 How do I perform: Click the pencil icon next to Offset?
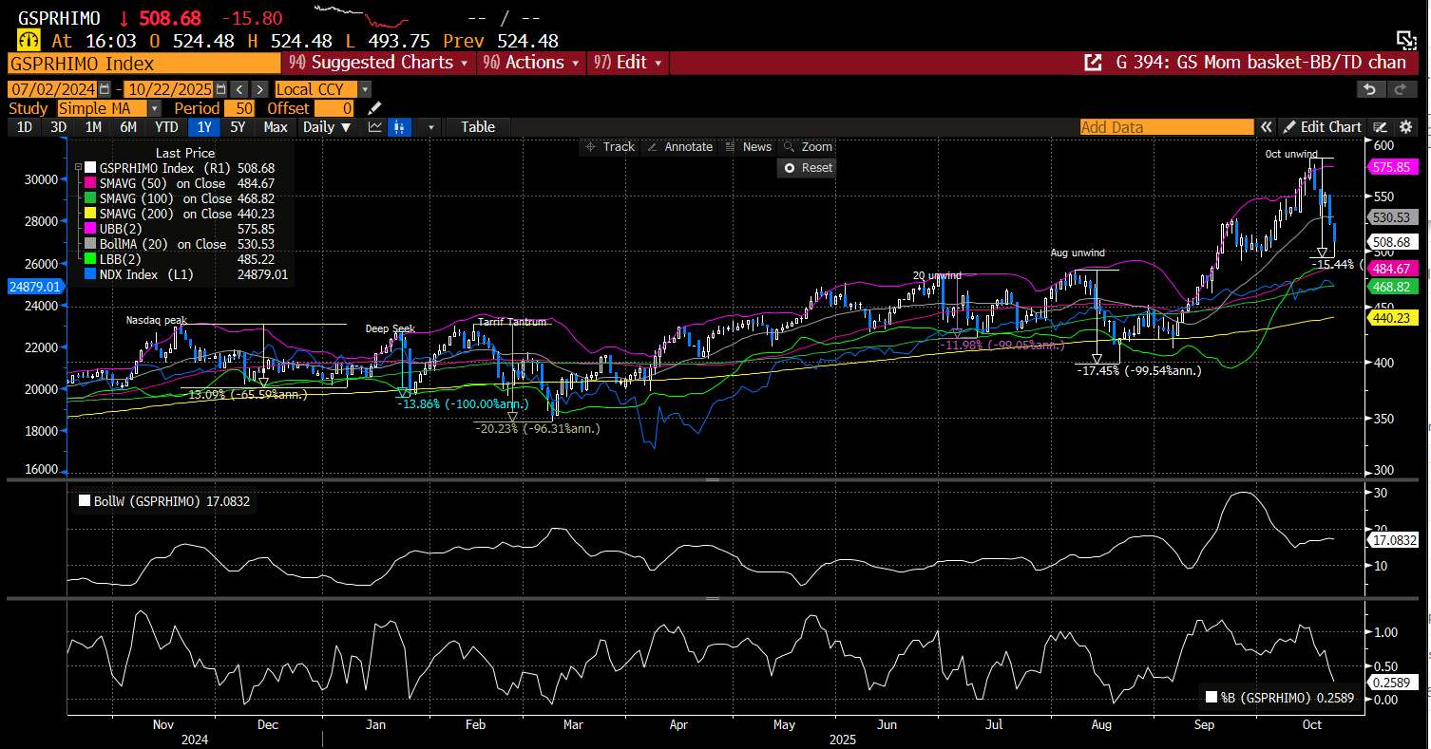point(375,108)
